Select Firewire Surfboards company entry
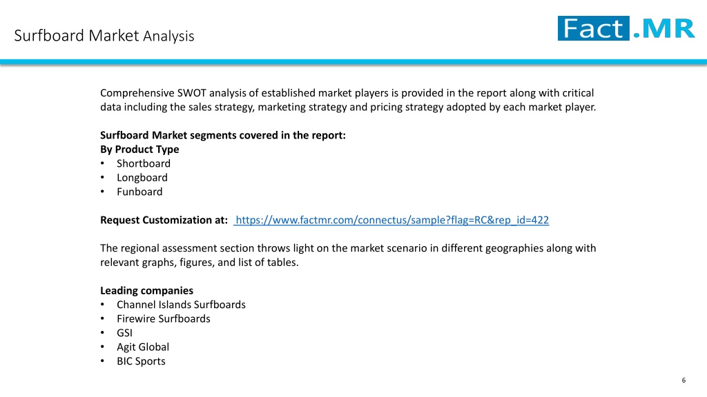Screen dimensions: 707x397 (x=163, y=318)
